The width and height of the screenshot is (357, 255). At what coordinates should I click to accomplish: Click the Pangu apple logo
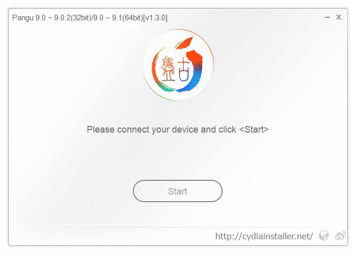(178, 65)
